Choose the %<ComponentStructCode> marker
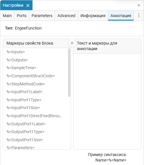This screenshot has width=144, height=165. pyautogui.click(x=31, y=76)
